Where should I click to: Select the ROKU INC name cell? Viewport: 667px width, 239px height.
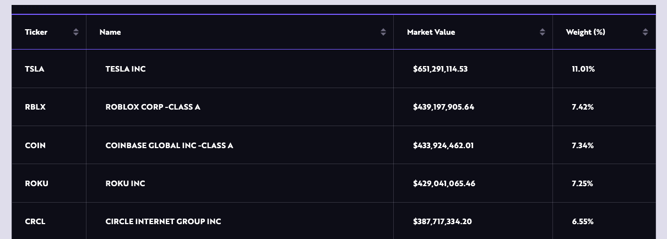[x=125, y=183]
